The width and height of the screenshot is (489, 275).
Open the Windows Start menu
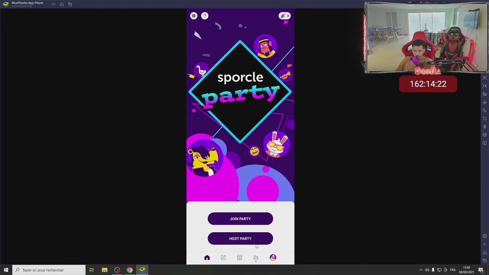click(6, 270)
